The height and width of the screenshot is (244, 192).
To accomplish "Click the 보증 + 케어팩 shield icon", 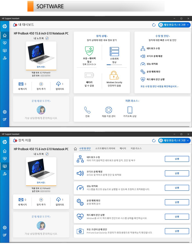I will 89,51.
